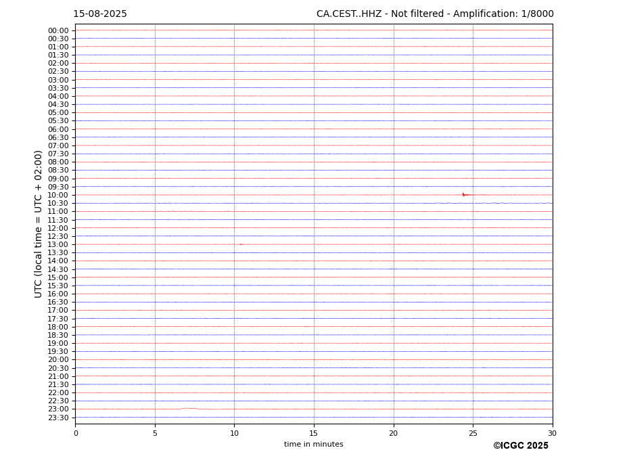
Task: Click the 14:30 time row label
Action: click(58, 269)
